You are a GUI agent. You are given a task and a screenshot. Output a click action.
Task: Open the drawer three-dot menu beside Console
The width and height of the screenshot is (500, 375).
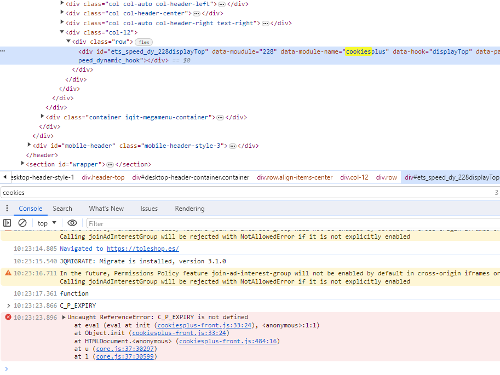(x=7, y=209)
